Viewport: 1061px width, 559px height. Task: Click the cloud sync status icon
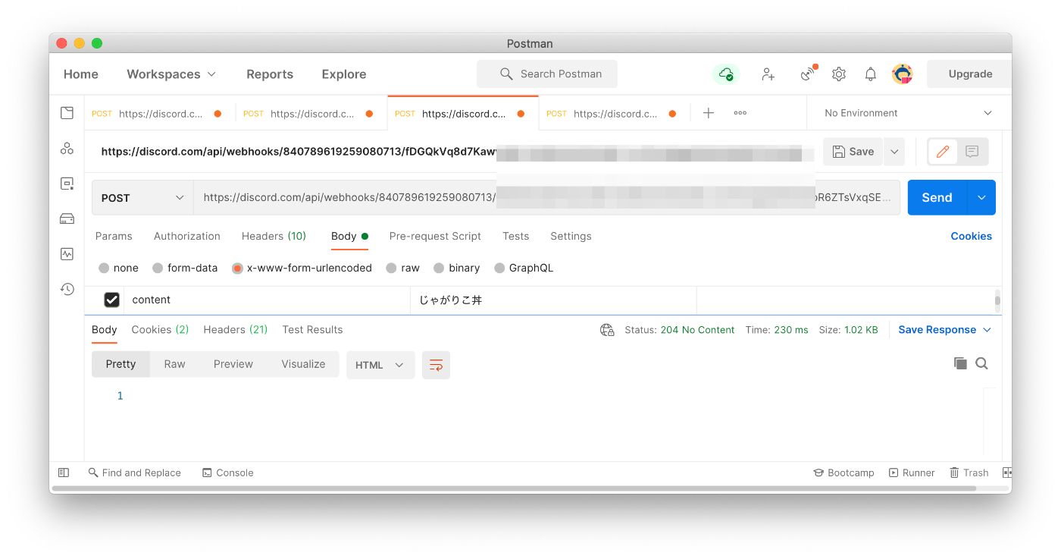click(726, 74)
